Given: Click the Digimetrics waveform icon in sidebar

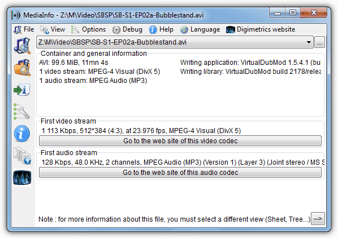Looking at the screenshot, I should 22,178.
